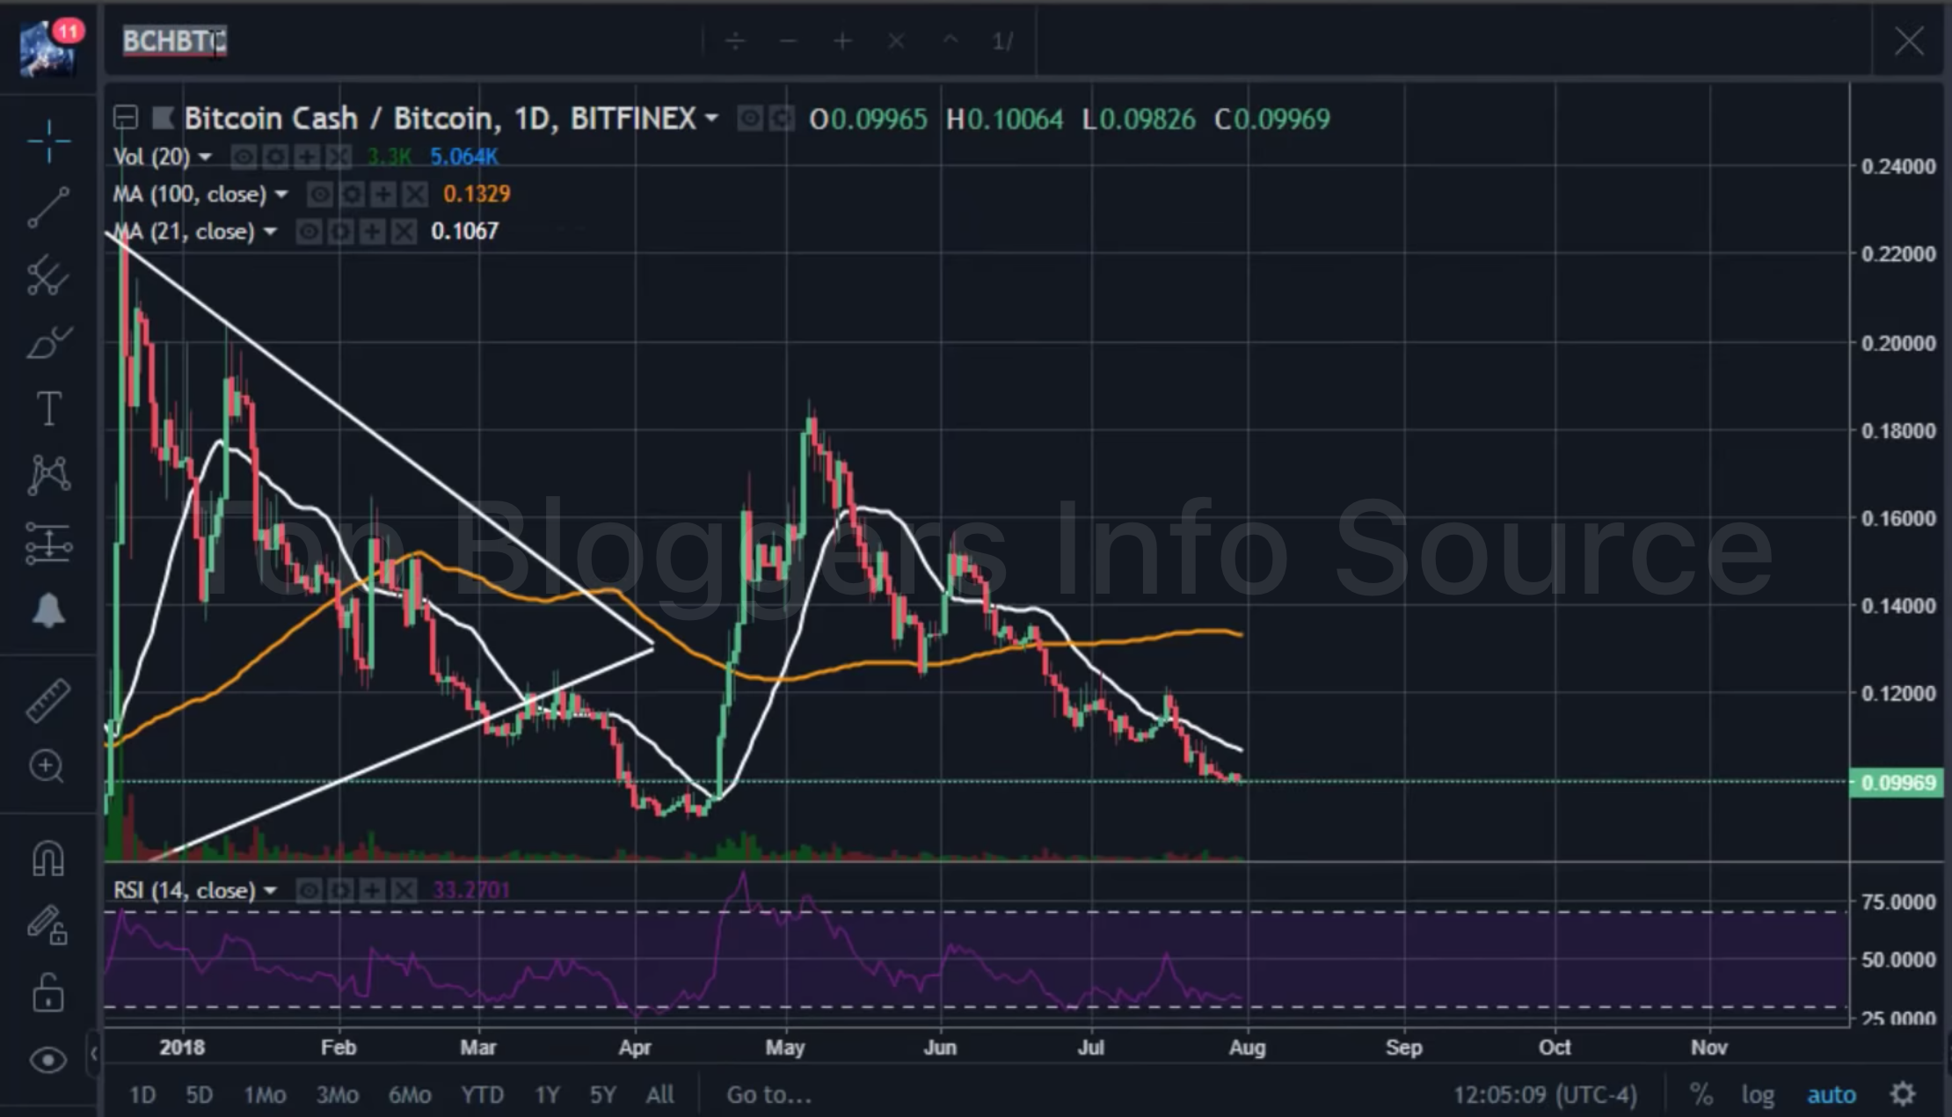Image resolution: width=1952 pixels, height=1117 pixels.
Task: Toggle magnet mode on
Action: pos(48,858)
